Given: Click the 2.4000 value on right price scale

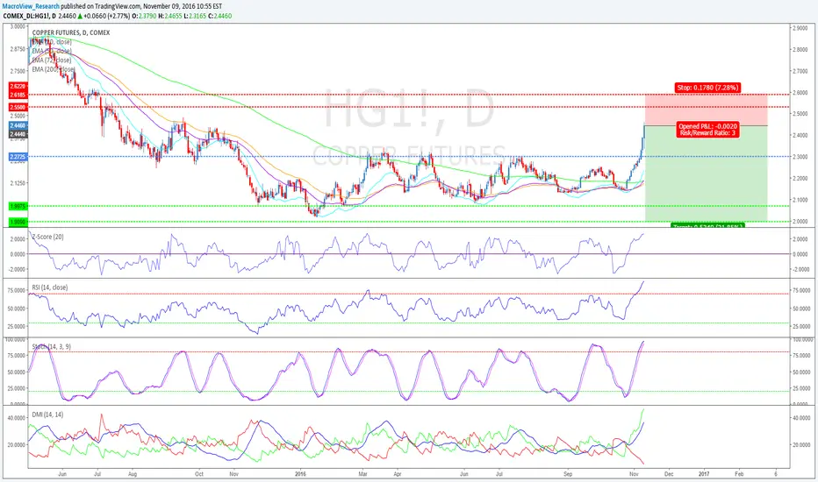Looking at the screenshot, I should (x=800, y=135).
